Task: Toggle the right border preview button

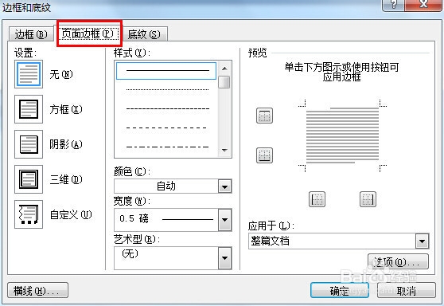Action: tap(368, 199)
